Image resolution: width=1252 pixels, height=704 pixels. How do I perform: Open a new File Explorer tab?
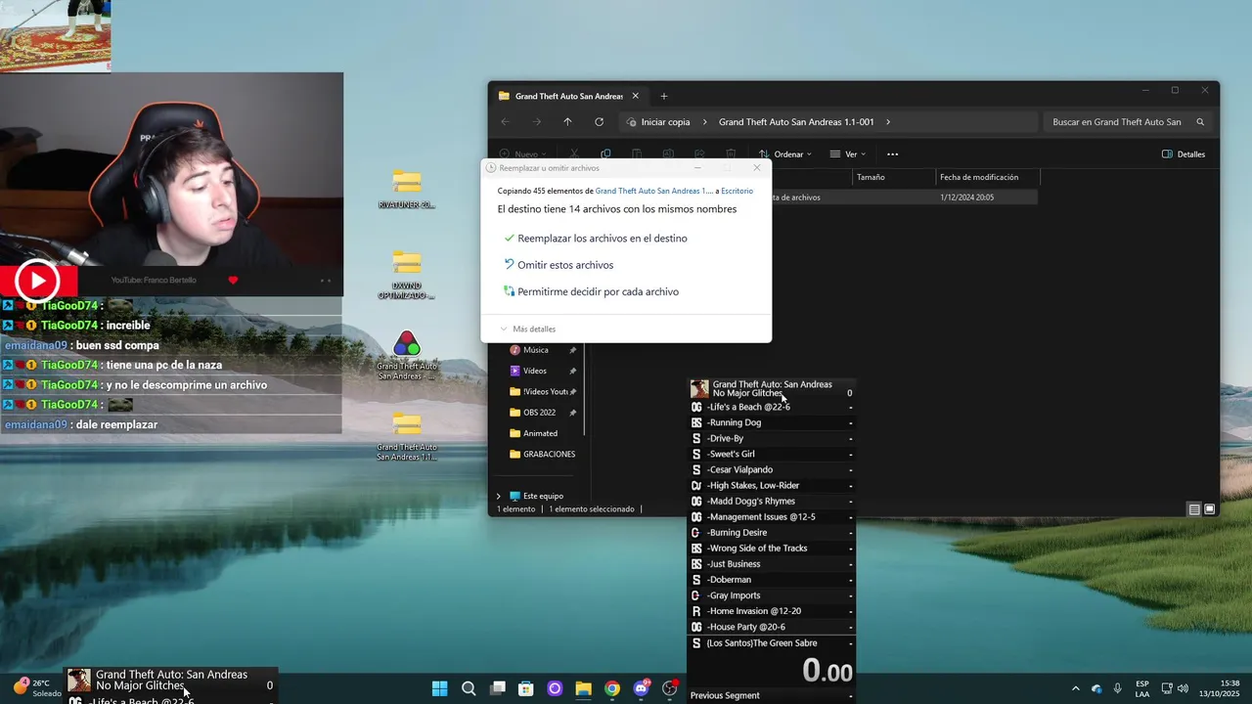664,96
